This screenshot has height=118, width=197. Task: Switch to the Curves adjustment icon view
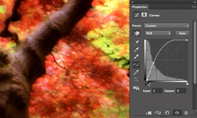(137, 15)
